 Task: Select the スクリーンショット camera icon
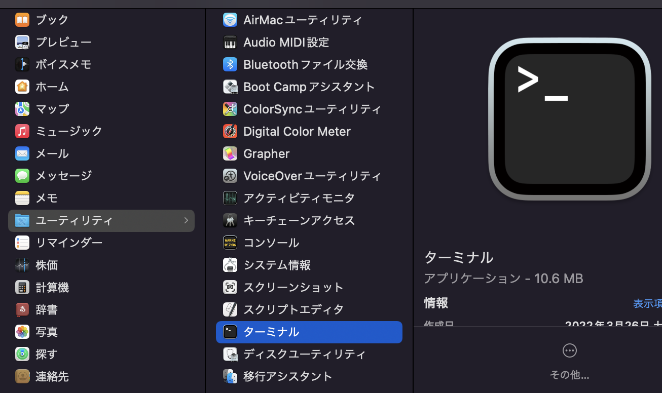230,288
